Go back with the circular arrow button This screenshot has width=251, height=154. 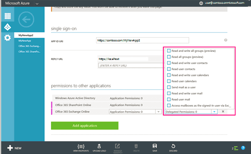click(x=26, y=19)
